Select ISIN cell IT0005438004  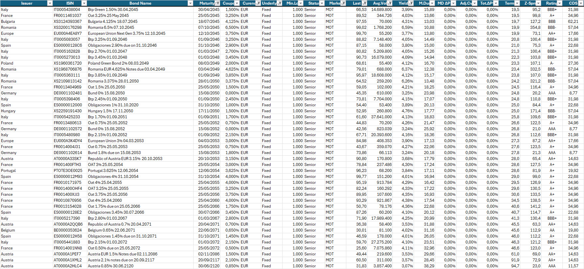point(67,10)
